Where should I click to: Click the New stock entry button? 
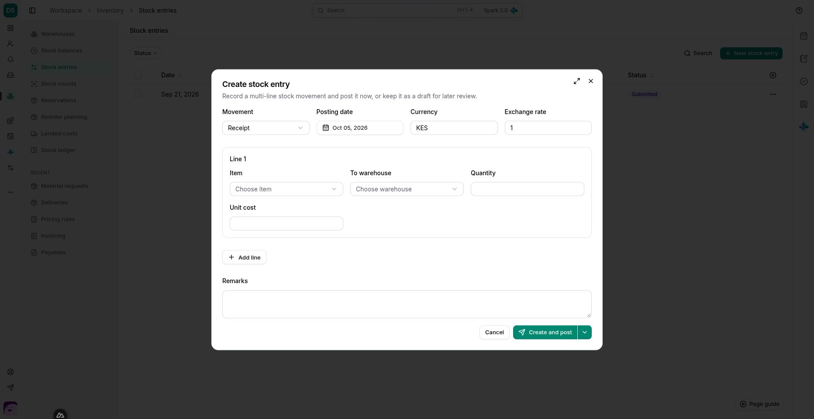coord(751,53)
